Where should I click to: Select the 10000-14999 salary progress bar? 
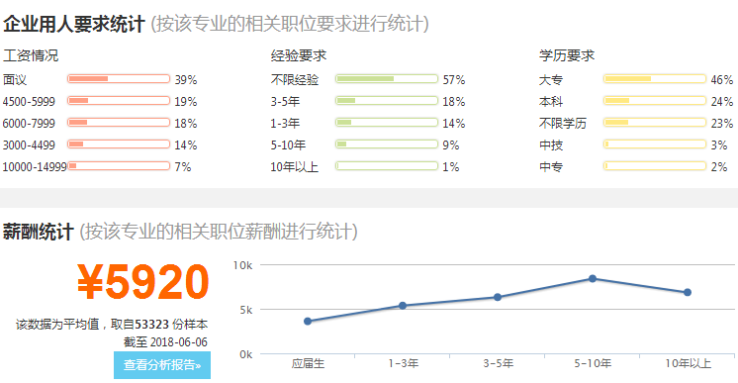click(x=119, y=166)
